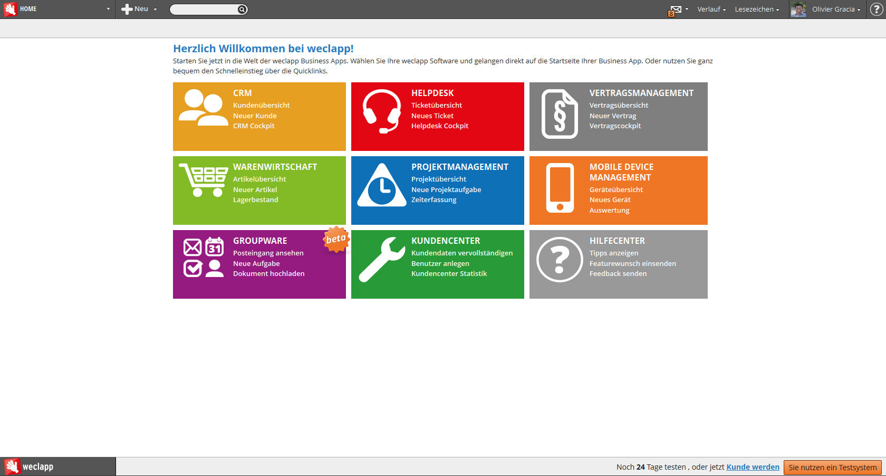Viewport: 886px width, 476px height.
Task: Select the Kundencenter wrench icon
Action: 381,259
